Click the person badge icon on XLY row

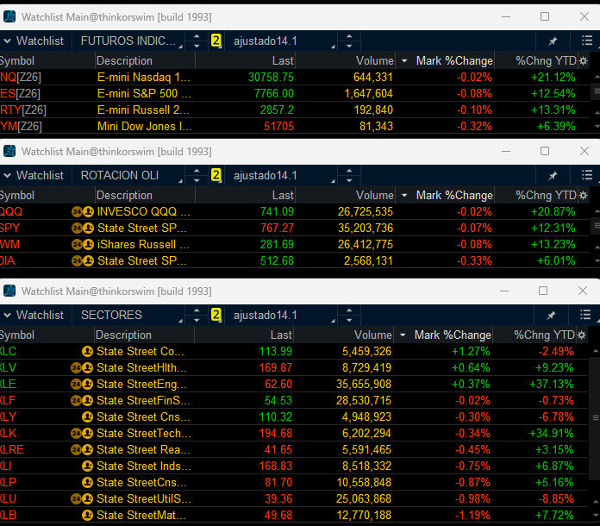[x=88, y=416]
